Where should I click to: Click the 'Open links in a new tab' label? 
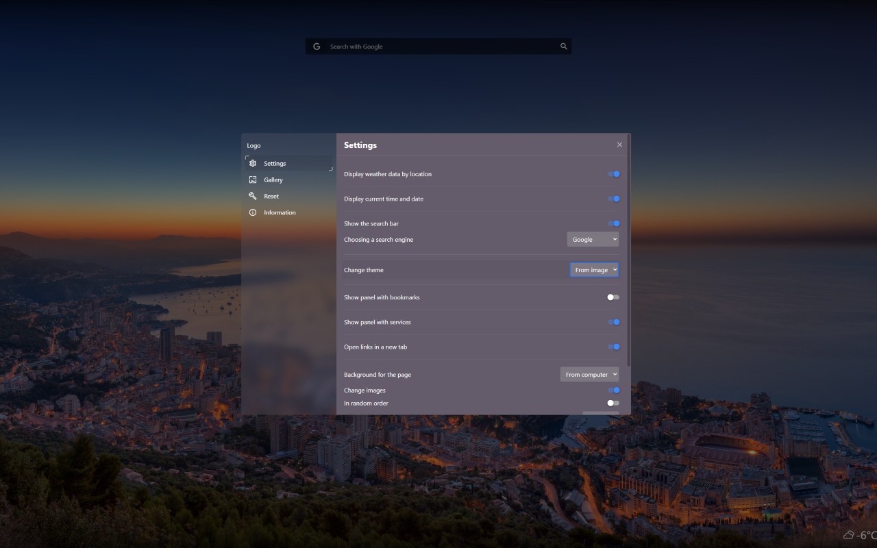pyautogui.click(x=375, y=347)
